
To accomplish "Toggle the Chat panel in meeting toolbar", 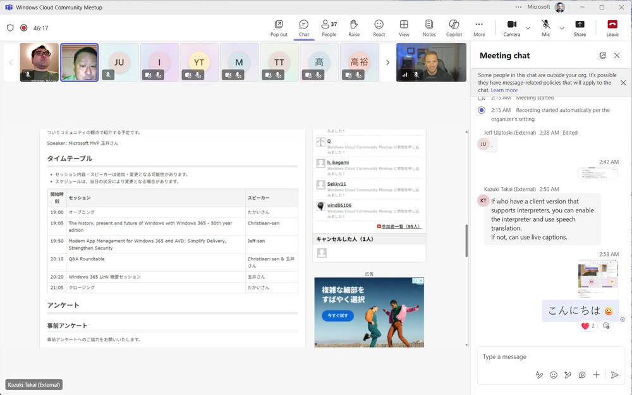I will click(304, 28).
